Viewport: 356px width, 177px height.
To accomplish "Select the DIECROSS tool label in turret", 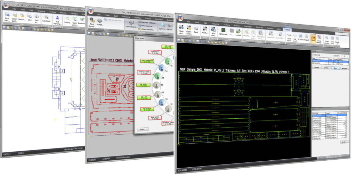I will coord(155,52).
